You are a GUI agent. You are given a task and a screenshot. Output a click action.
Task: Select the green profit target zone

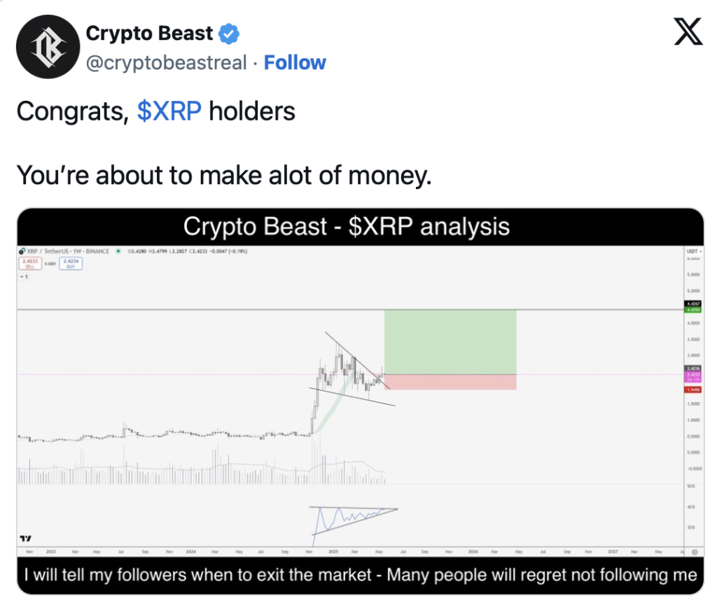point(450,342)
